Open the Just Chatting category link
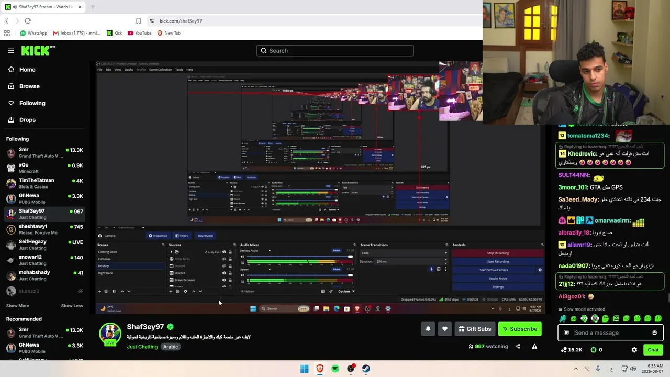 point(142,347)
